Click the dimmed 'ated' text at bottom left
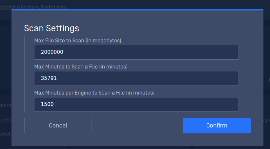Viewport: 270px width, 149px height. [x=5, y=134]
